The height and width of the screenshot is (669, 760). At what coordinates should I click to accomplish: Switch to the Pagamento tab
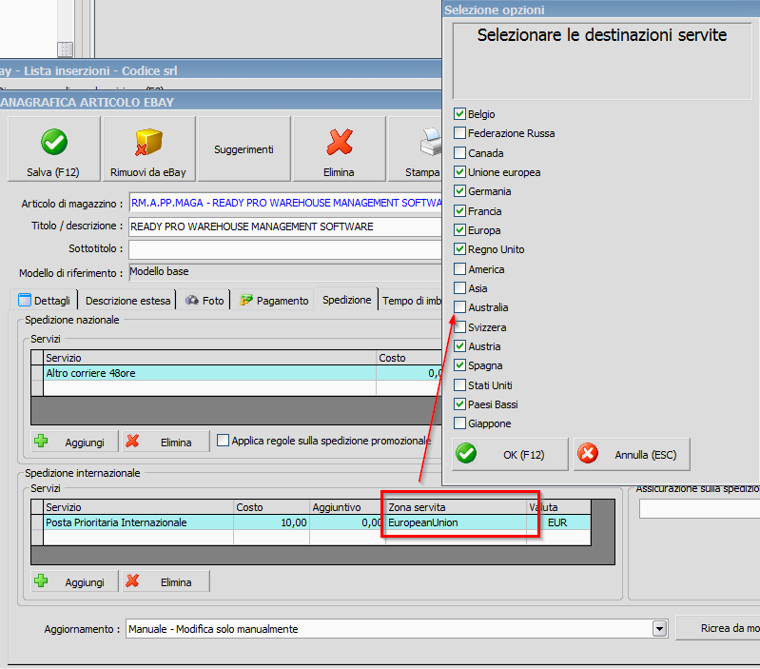coord(274,301)
